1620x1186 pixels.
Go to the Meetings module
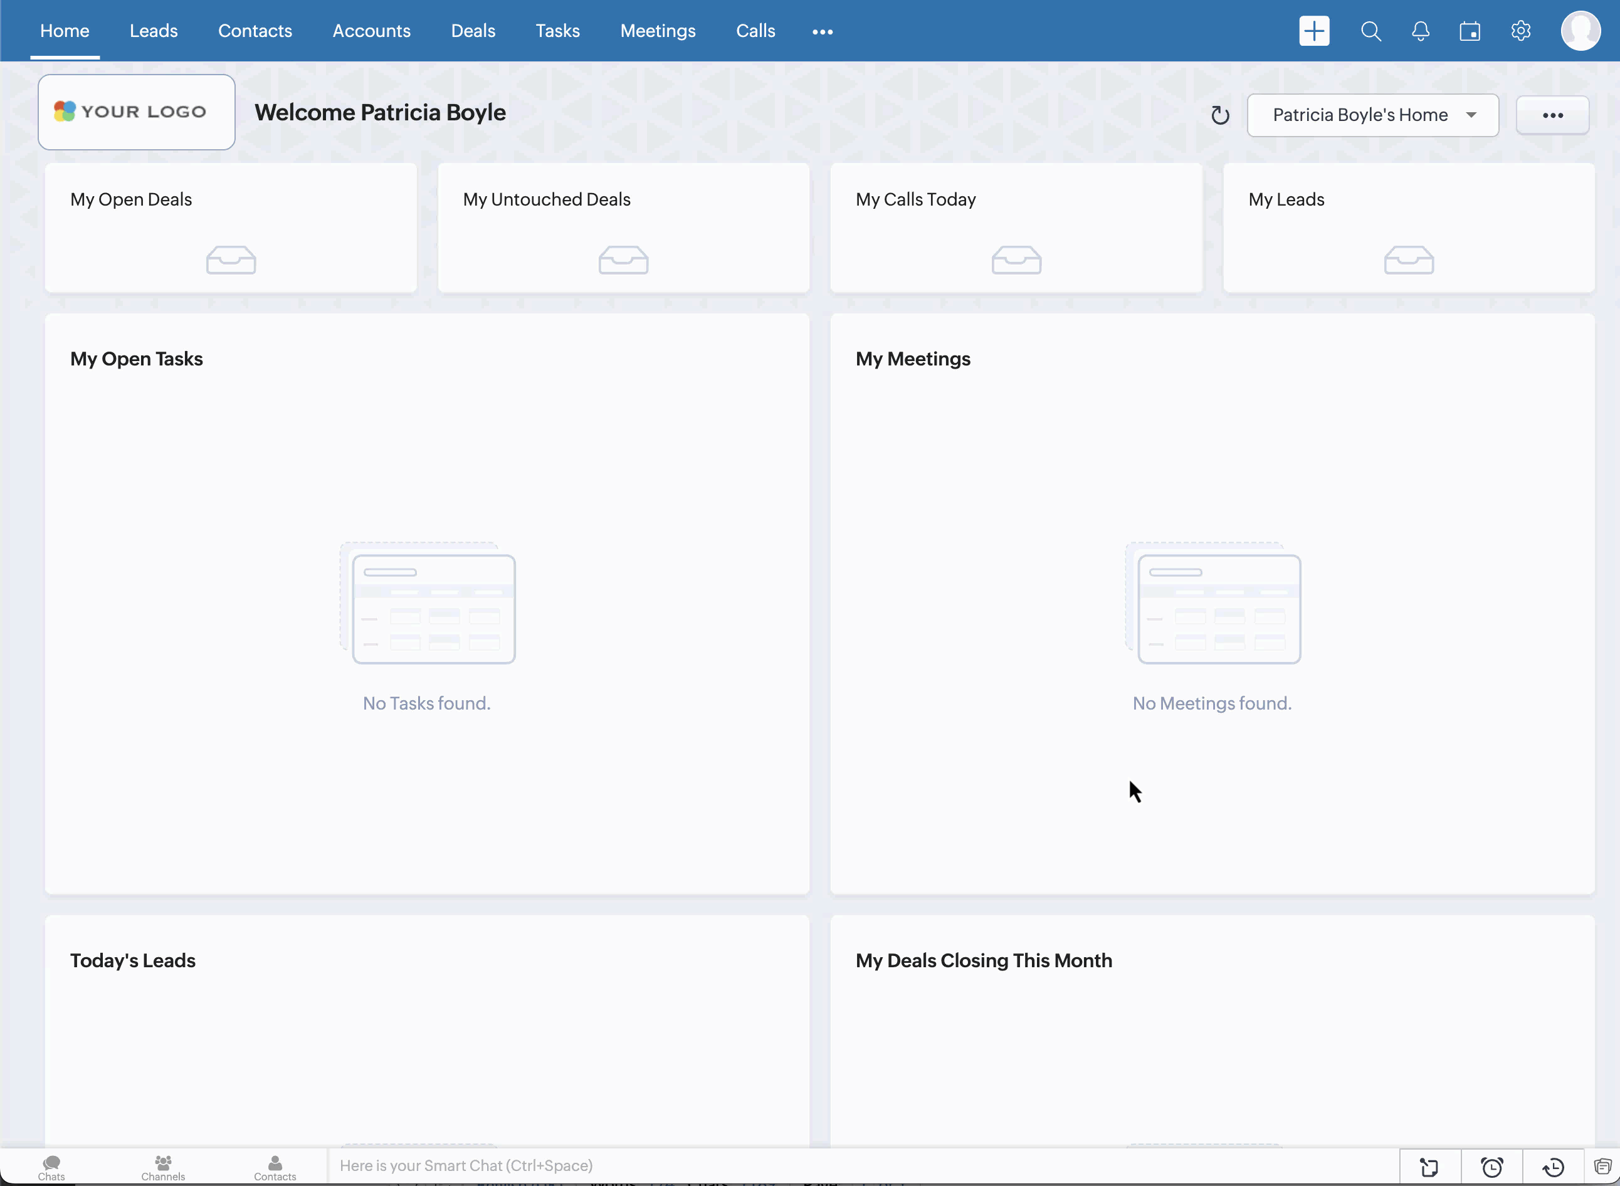pyautogui.click(x=657, y=31)
